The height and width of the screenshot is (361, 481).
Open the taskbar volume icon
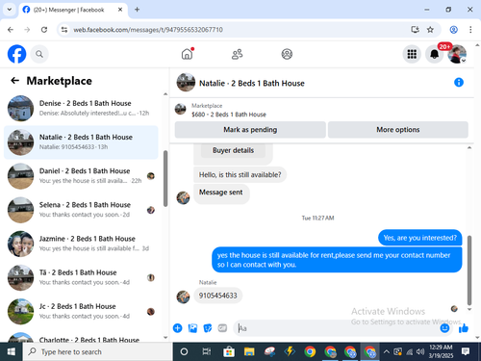420,351
